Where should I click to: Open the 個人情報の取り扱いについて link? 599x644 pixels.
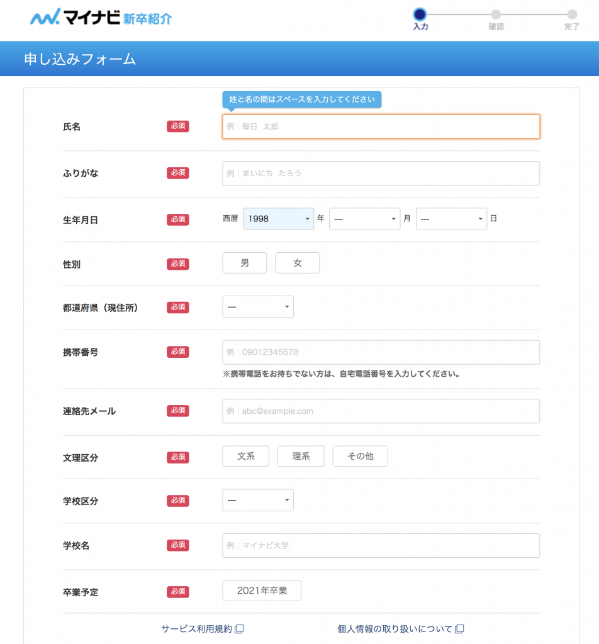tap(395, 629)
